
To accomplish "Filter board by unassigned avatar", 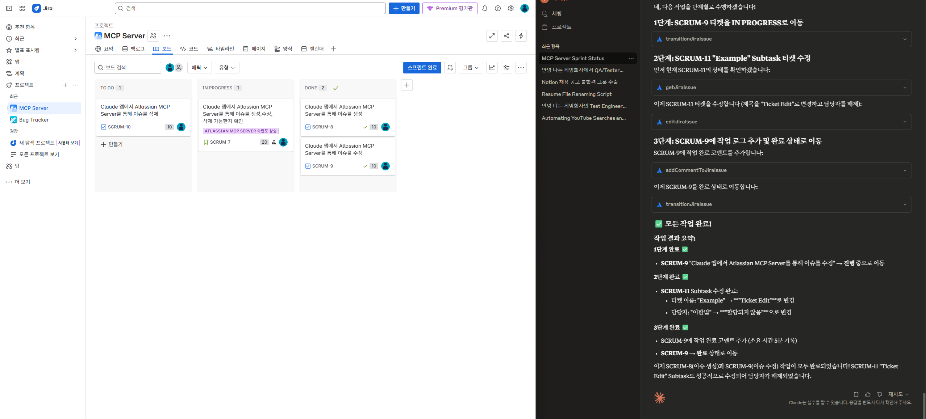I will (179, 68).
